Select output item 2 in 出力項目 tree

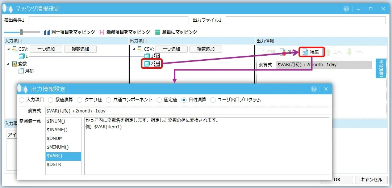click(x=152, y=64)
